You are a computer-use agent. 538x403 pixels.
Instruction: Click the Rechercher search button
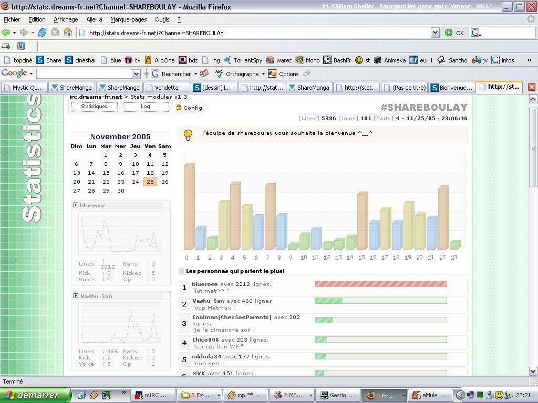click(x=171, y=73)
